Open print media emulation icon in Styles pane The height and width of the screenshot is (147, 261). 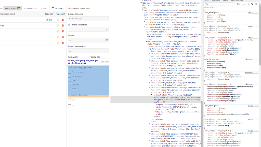[252, 4]
